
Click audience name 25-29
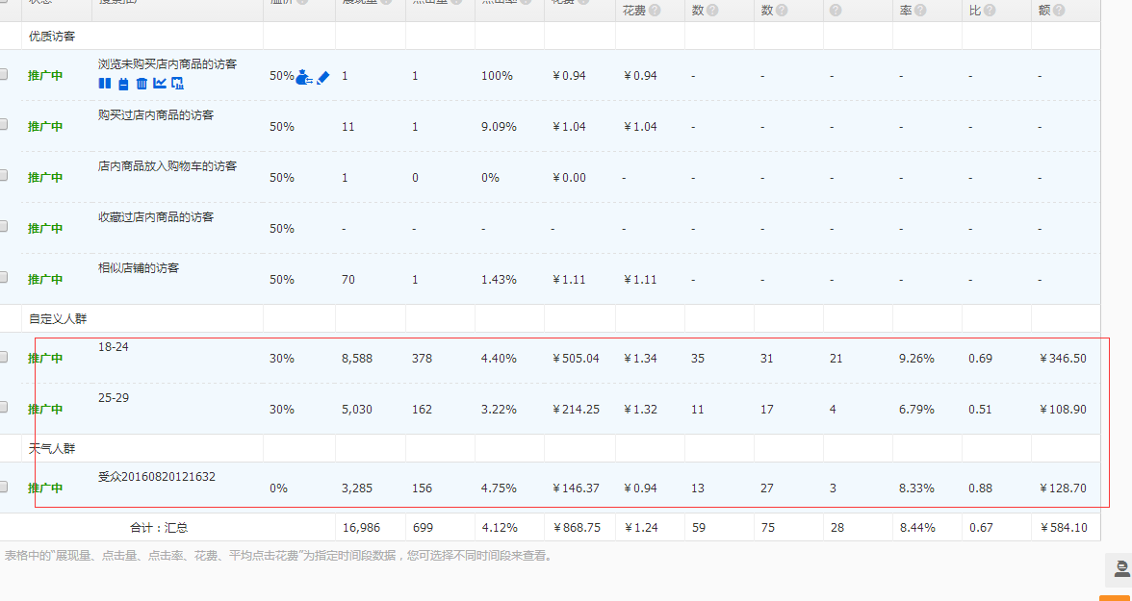click(x=114, y=397)
